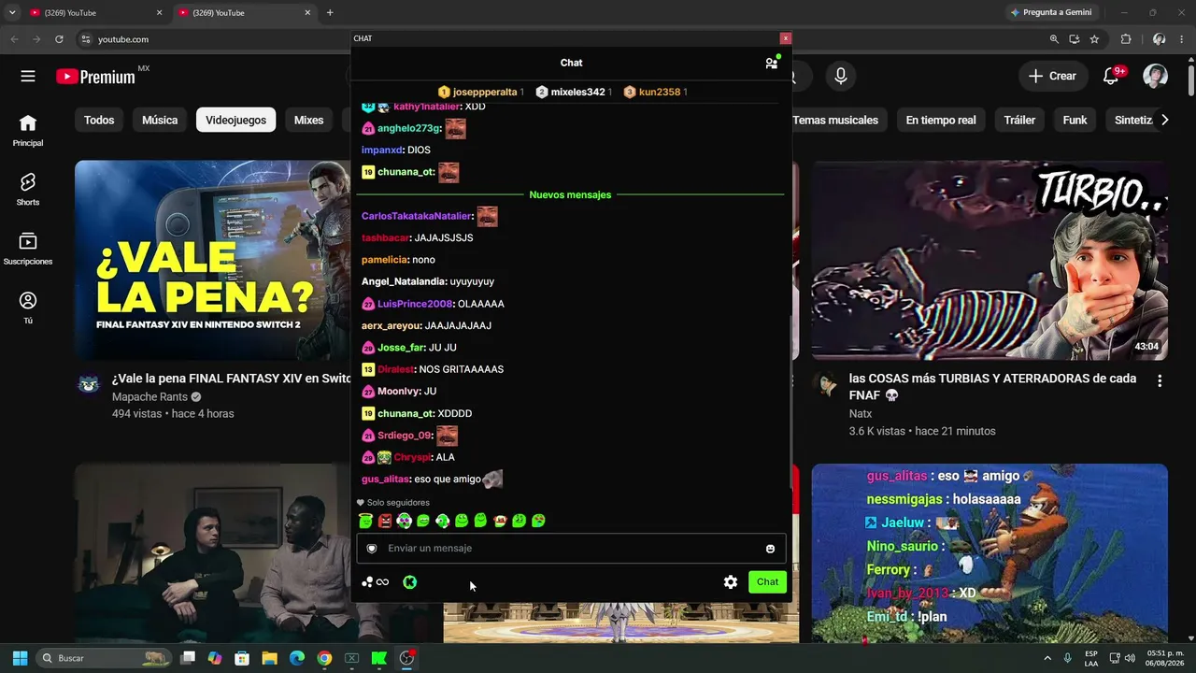
Task: Open Final Fantasy XIV video thumbnail
Action: coord(213,260)
